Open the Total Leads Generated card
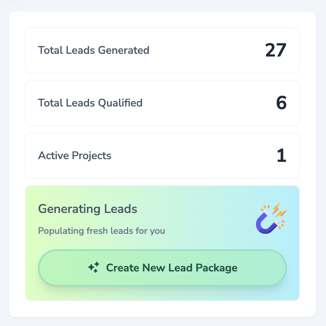 pos(162,50)
